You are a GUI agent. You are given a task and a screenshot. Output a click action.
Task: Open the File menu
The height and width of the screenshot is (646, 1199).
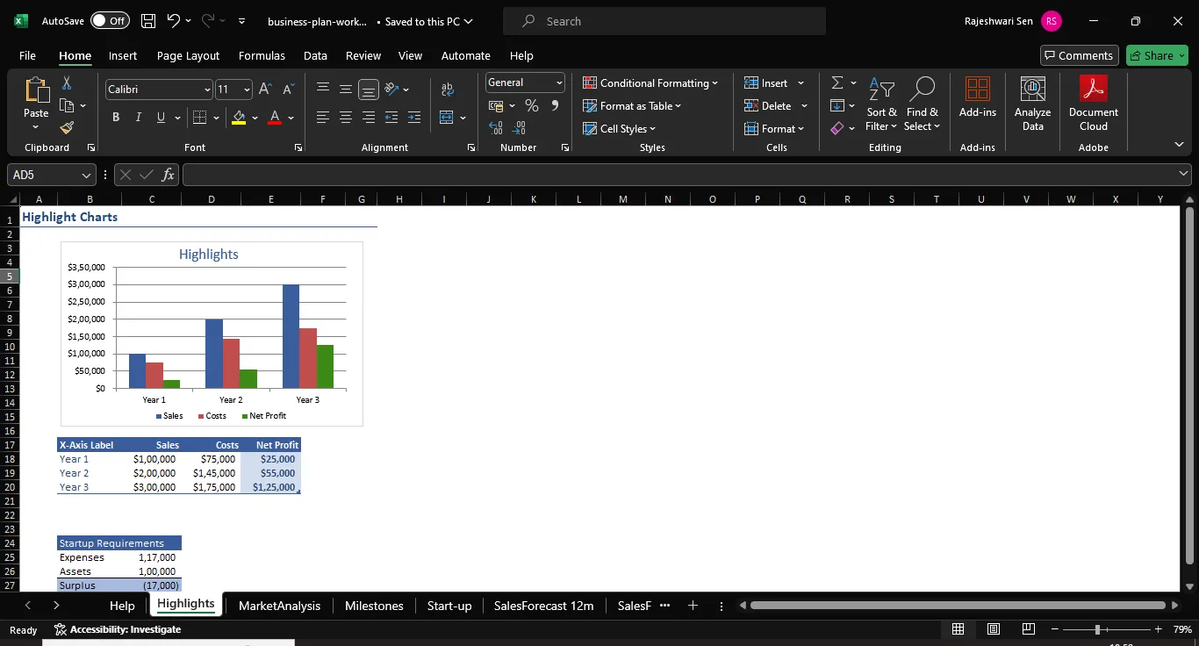(27, 55)
